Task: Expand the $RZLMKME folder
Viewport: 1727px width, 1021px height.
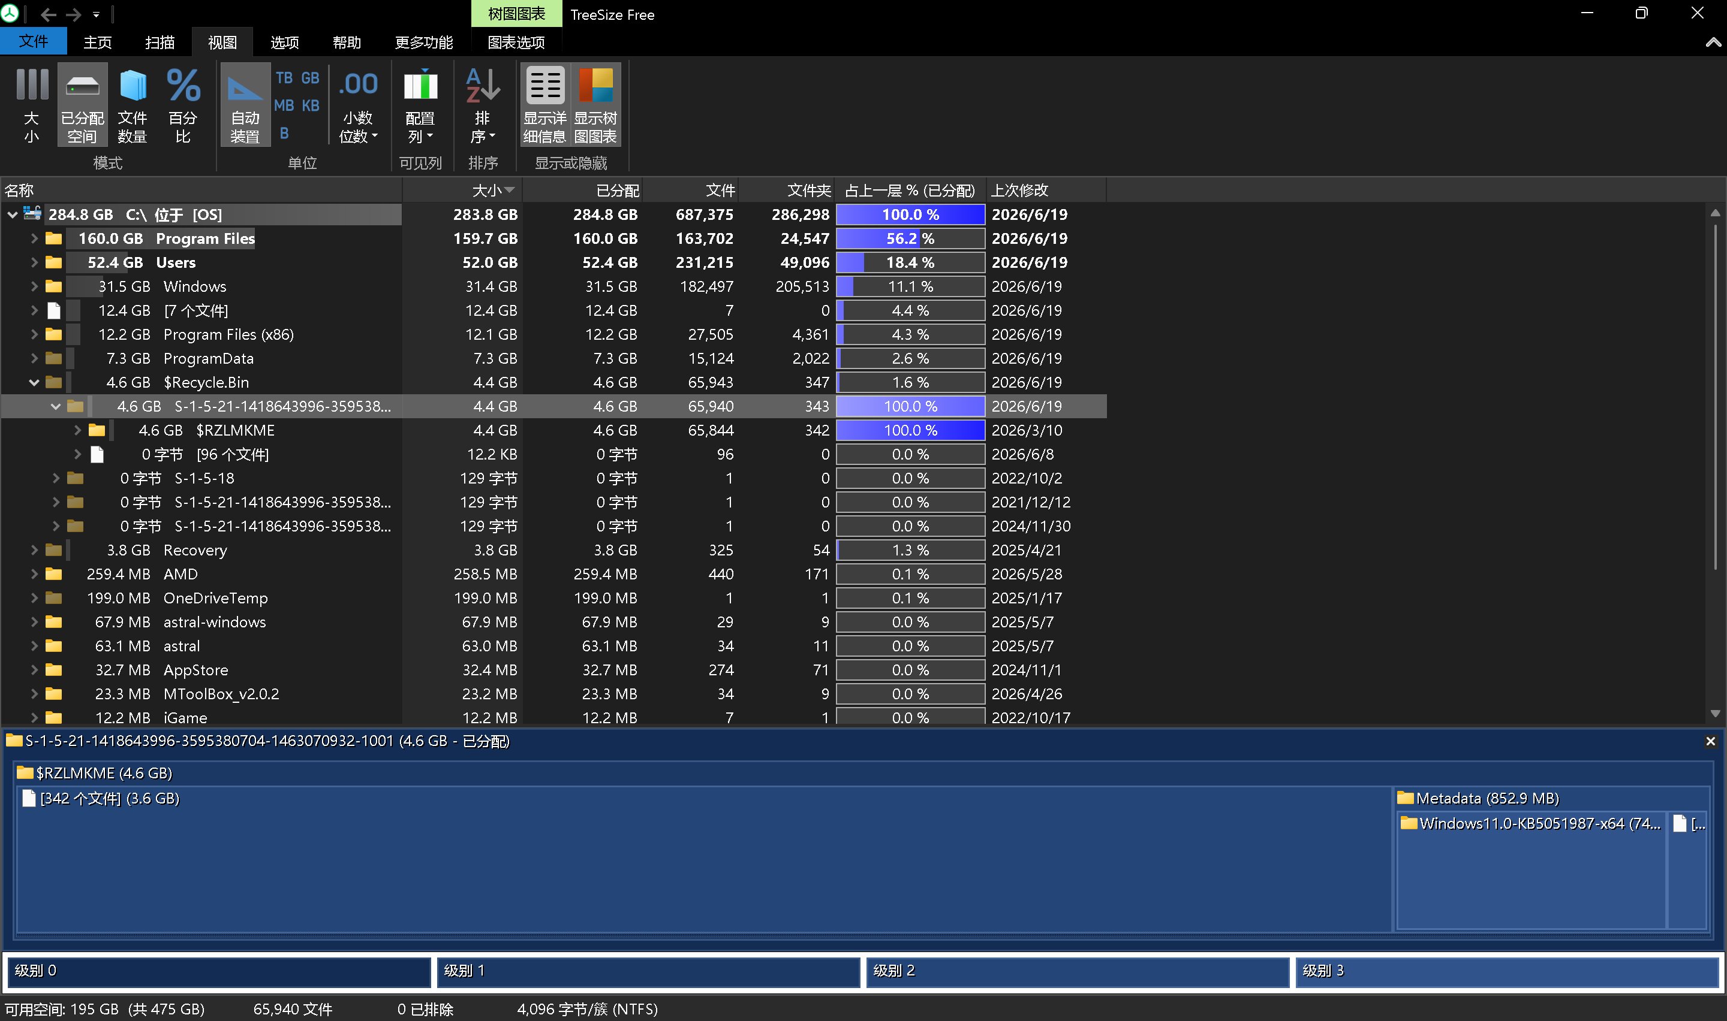Action: (x=77, y=431)
